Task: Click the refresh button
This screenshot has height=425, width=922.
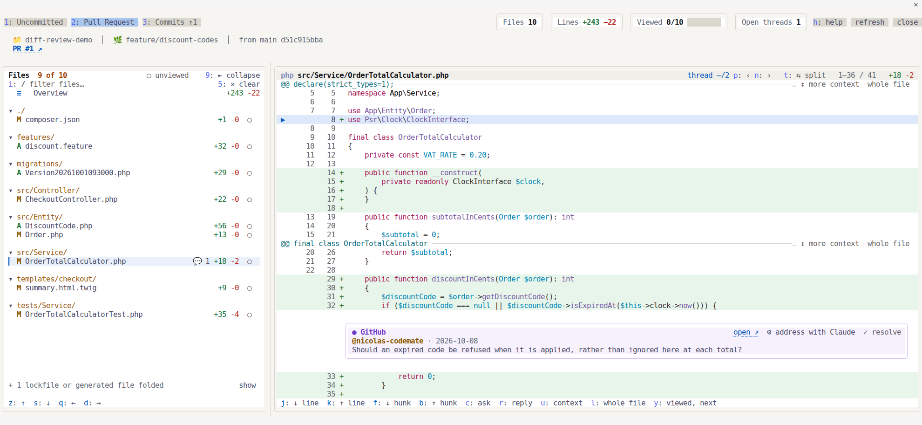Action: click(x=869, y=22)
